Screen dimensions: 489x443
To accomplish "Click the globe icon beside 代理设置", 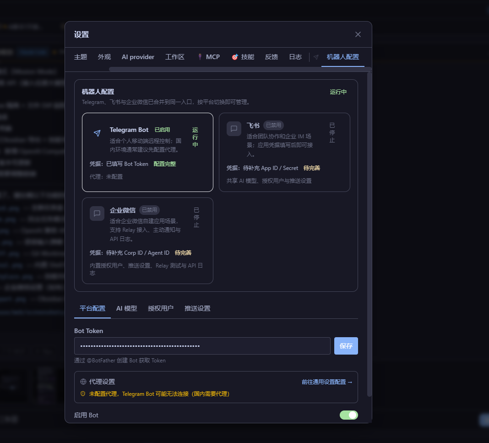I will (x=83, y=382).
